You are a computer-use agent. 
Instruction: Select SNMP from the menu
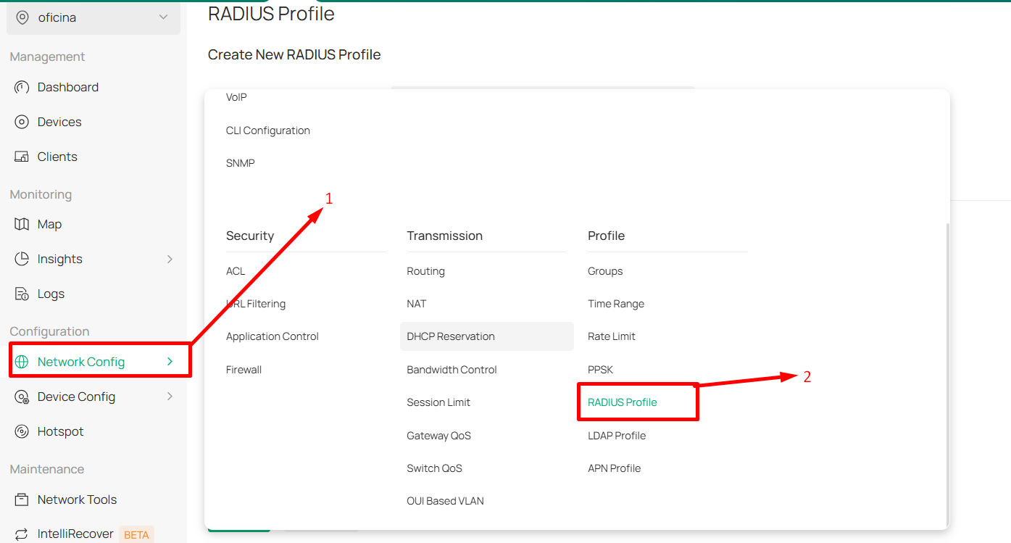point(241,163)
